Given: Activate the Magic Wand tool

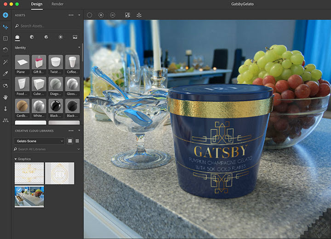Looking at the screenshot, I should tap(6, 62).
